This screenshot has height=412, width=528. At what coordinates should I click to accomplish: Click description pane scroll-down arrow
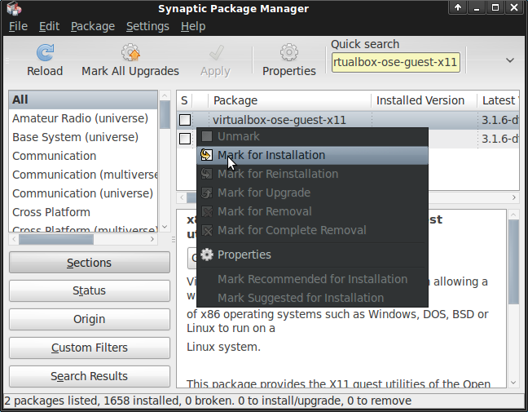(x=513, y=383)
